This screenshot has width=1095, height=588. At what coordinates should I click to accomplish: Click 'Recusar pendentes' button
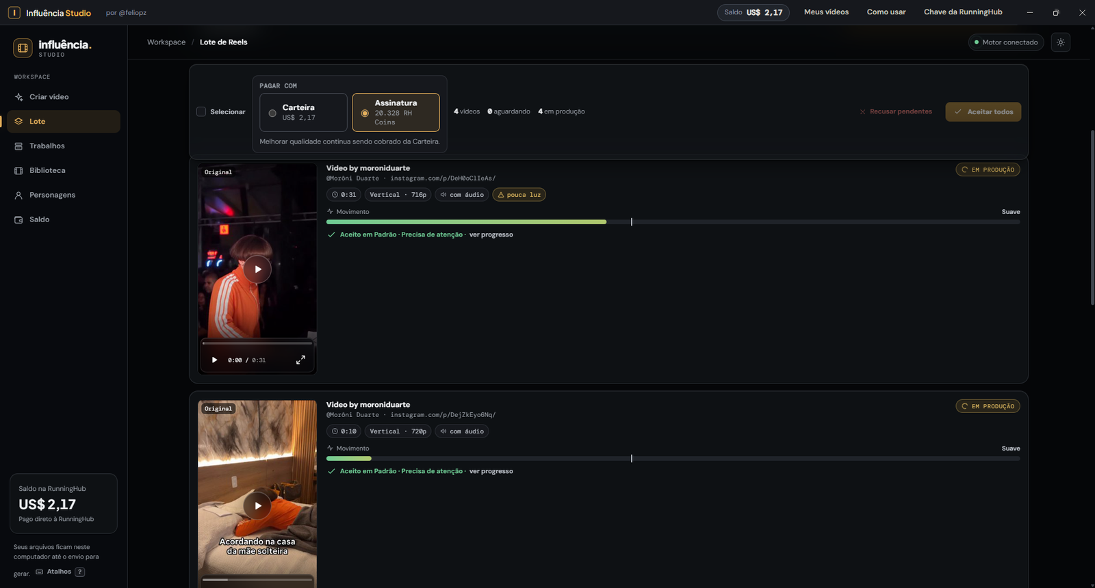click(896, 112)
